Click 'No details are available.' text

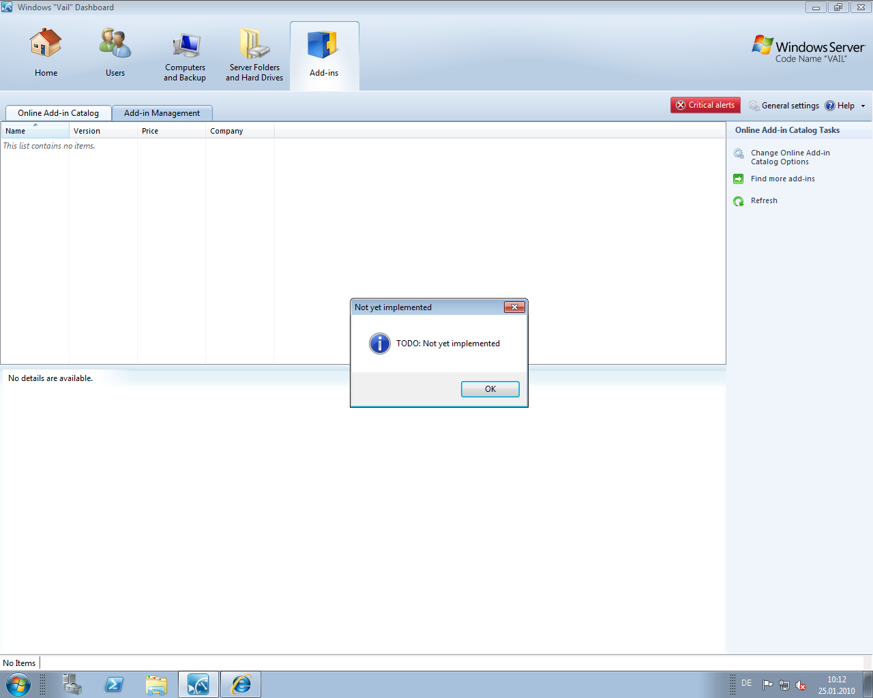click(x=50, y=378)
